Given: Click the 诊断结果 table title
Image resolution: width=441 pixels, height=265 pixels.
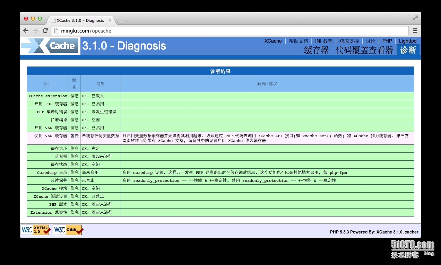Looking at the screenshot, I should pos(220,71).
